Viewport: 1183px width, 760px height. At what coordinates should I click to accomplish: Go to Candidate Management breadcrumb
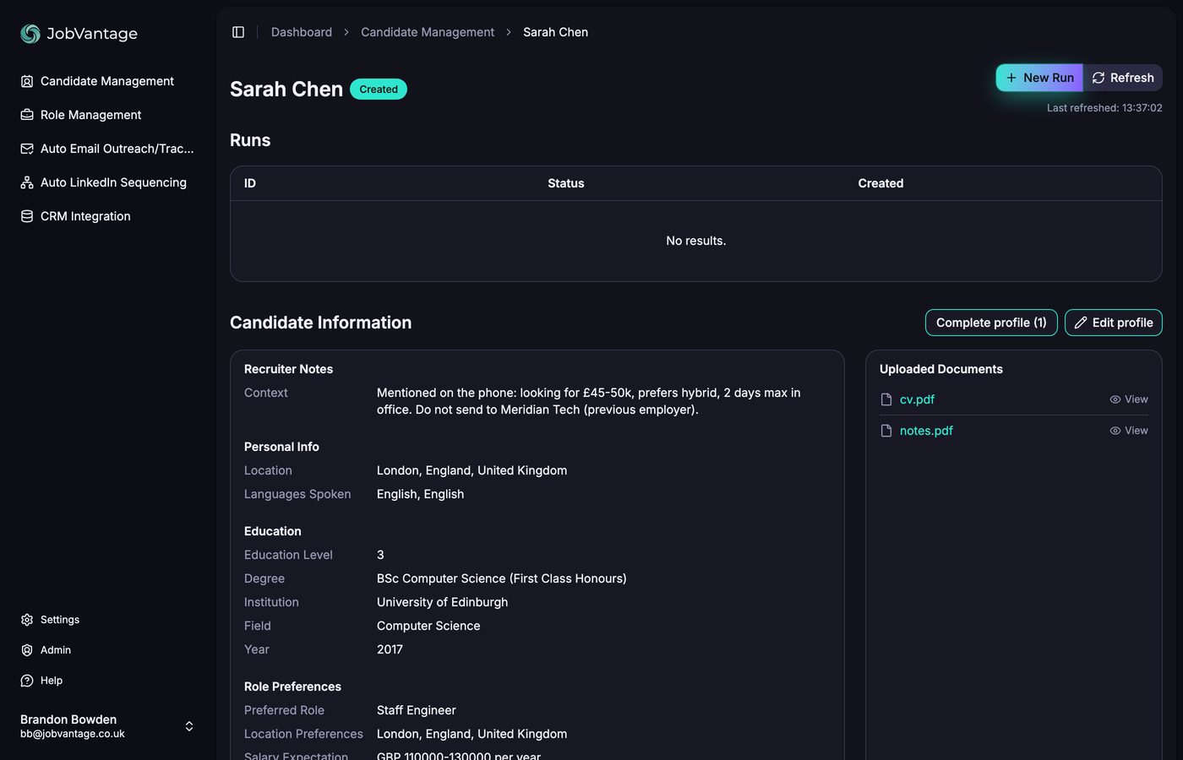428,32
